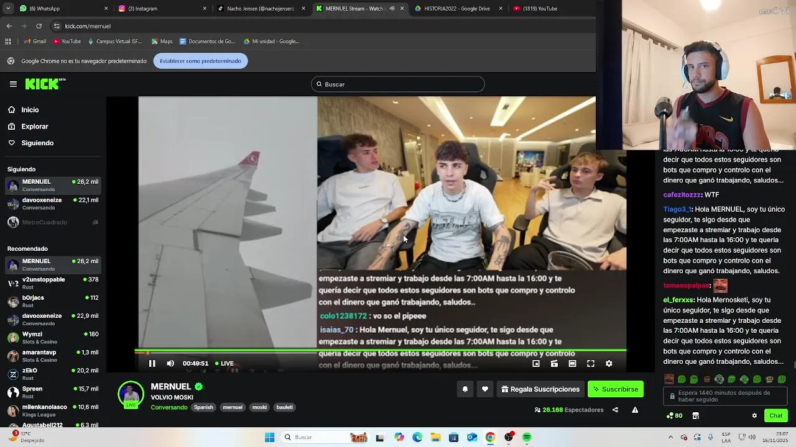
Task: Reload the page in Chrome
Action: (39, 26)
